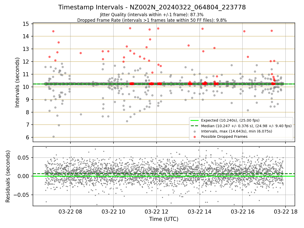This screenshot has height=228, width=304.
Task: Click the 'Expected (10.240s), (25.00 fps)' legend entry
Action: coord(230,120)
